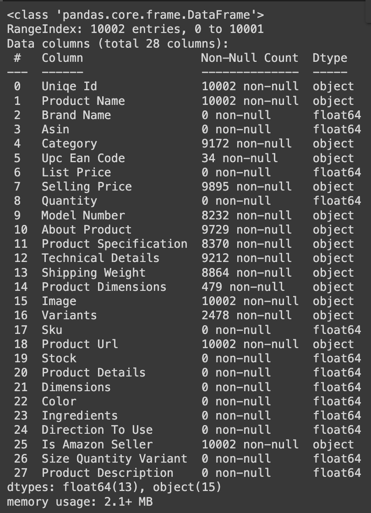Click '9895 non-null' for Selling Price
The width and height of the screenshot is (371, 513).
coord(246,186)
